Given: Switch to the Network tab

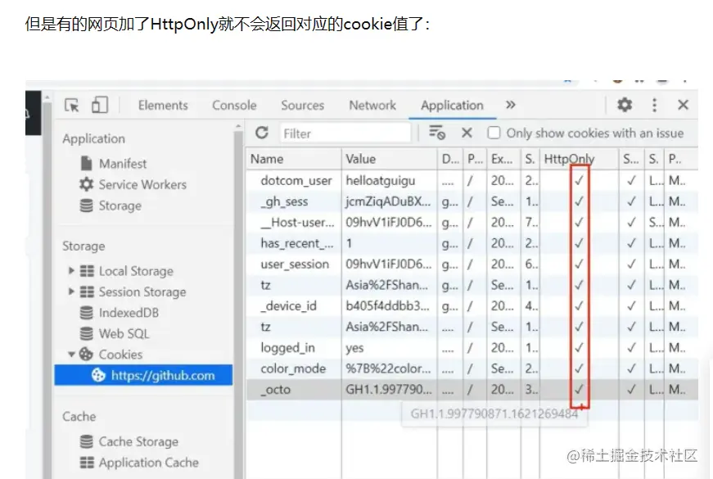Looking at the screenshot, I should tap(372, 105).
